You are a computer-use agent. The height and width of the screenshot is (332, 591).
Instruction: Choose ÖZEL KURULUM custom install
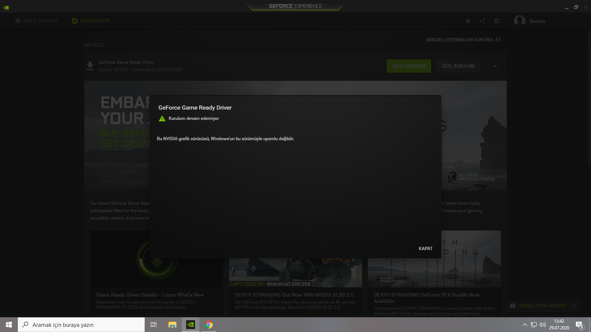[458, 66]
